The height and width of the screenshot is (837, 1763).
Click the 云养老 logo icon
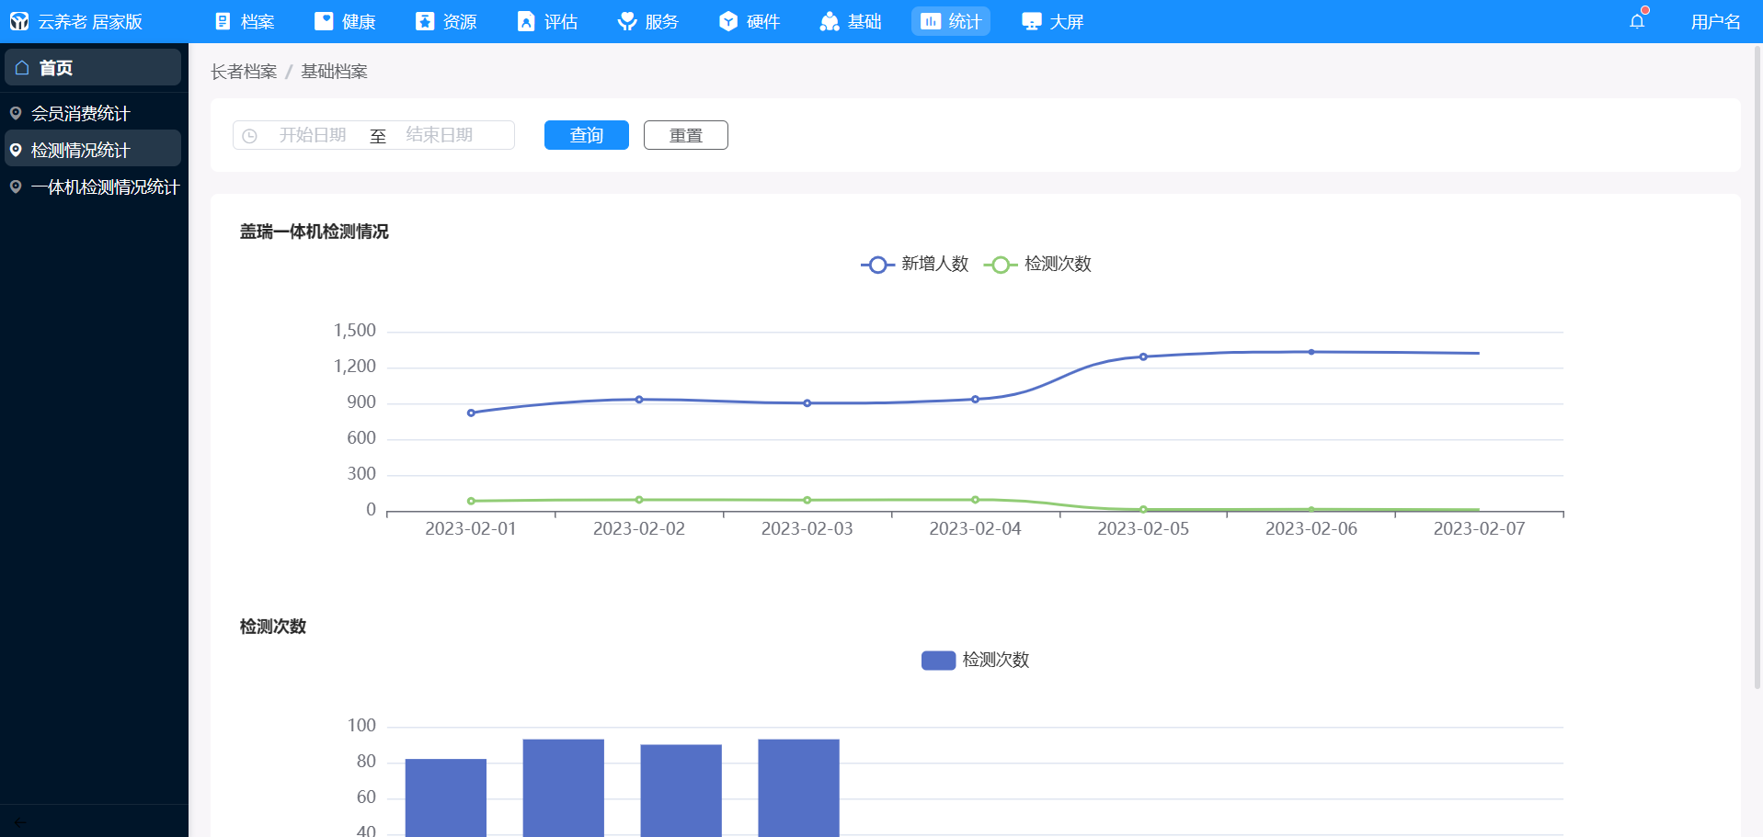(19, 21)
